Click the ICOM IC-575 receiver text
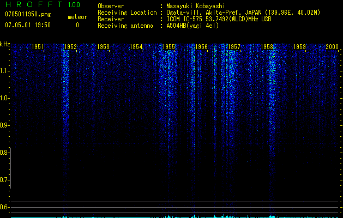Image resolution: width=343 pixels, height=218 pixels. tap(219, 19)
